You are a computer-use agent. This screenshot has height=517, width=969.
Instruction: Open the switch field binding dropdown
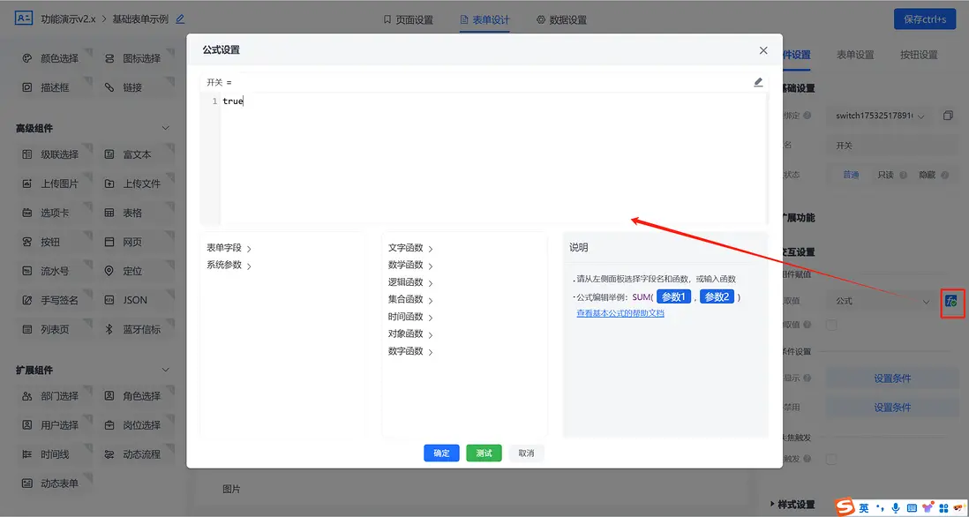[x=882, y=116]
